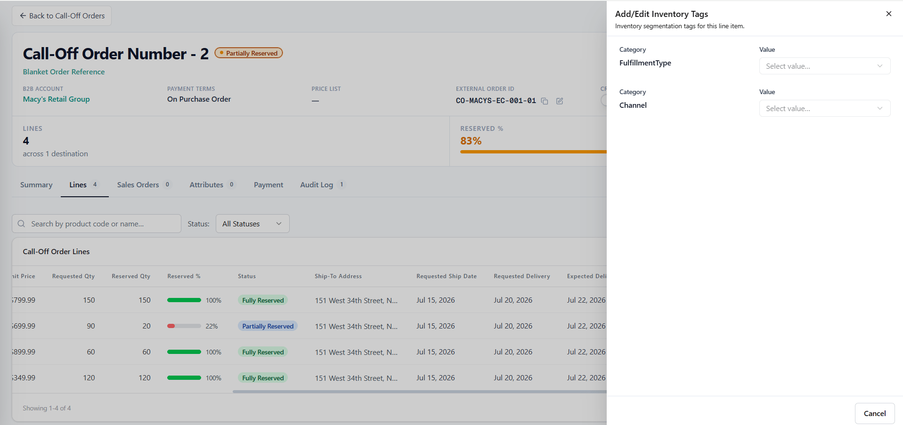Click the search magnifier icon
Screen dimensions: 903x425
(21, 224)
